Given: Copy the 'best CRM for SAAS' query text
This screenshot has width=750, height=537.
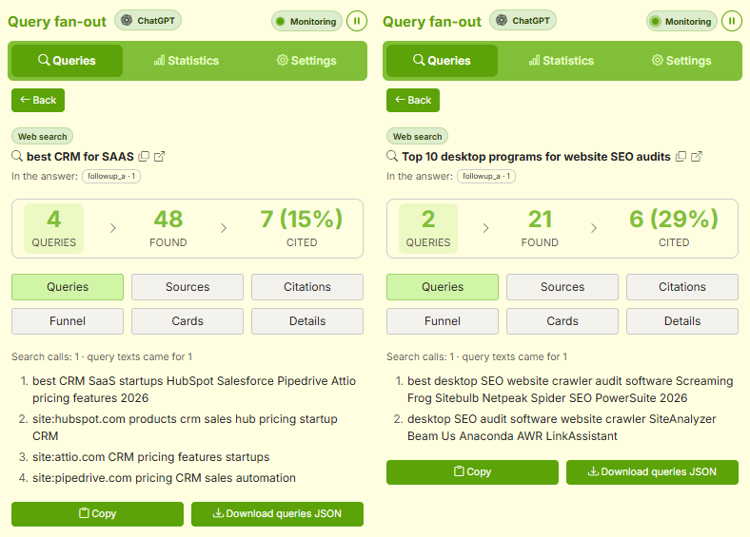Looking at the screenshot, I should click(x=144, y=156).
